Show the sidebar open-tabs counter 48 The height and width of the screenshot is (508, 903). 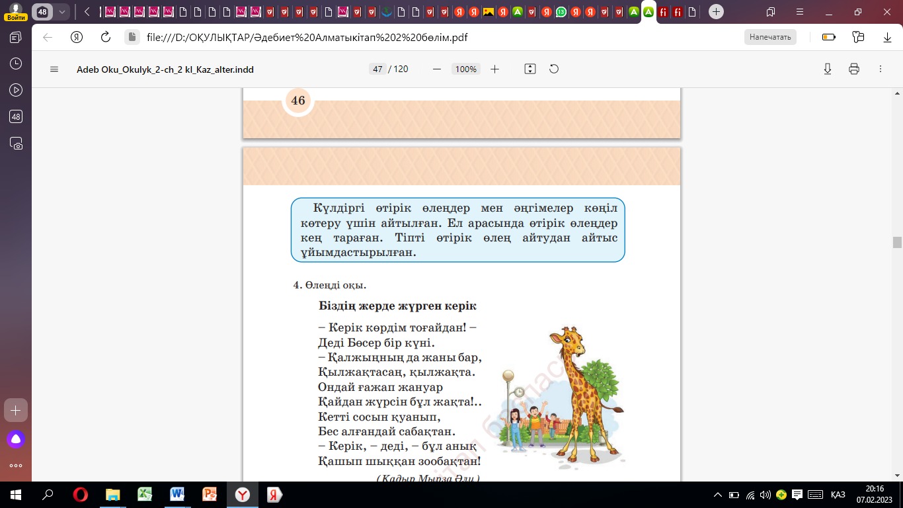[x=16, y=116]
